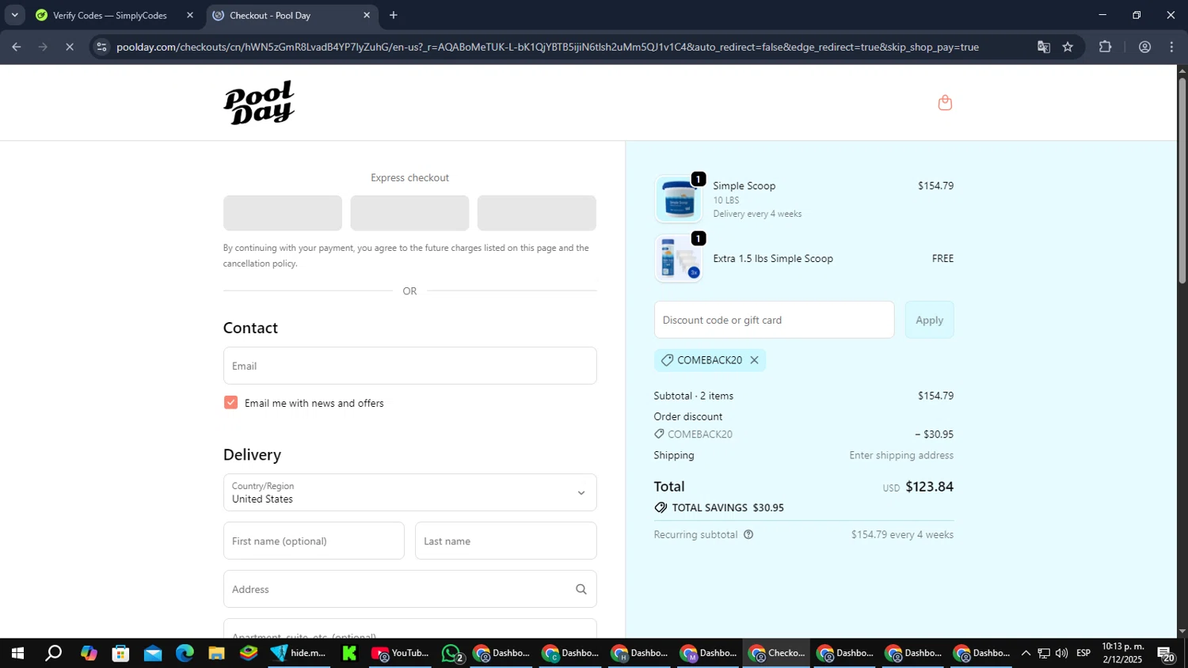Open the browser profile account icon
The height and width of the screenshot is (668, 1188).
[1144, 47]
